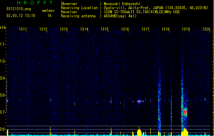Click the large red echo blob below 1319
This screenshot has width=214, height=136.
coord(185,112)
